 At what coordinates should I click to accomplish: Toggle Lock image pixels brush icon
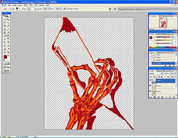click(157, 77)
